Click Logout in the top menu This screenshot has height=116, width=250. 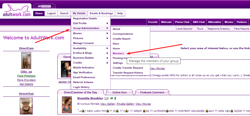pos(51,13)
